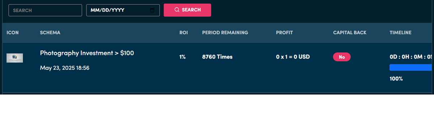Click the calendar icon in date field
This screenshot has width=434, height=131.
click(x=152, y=10)
